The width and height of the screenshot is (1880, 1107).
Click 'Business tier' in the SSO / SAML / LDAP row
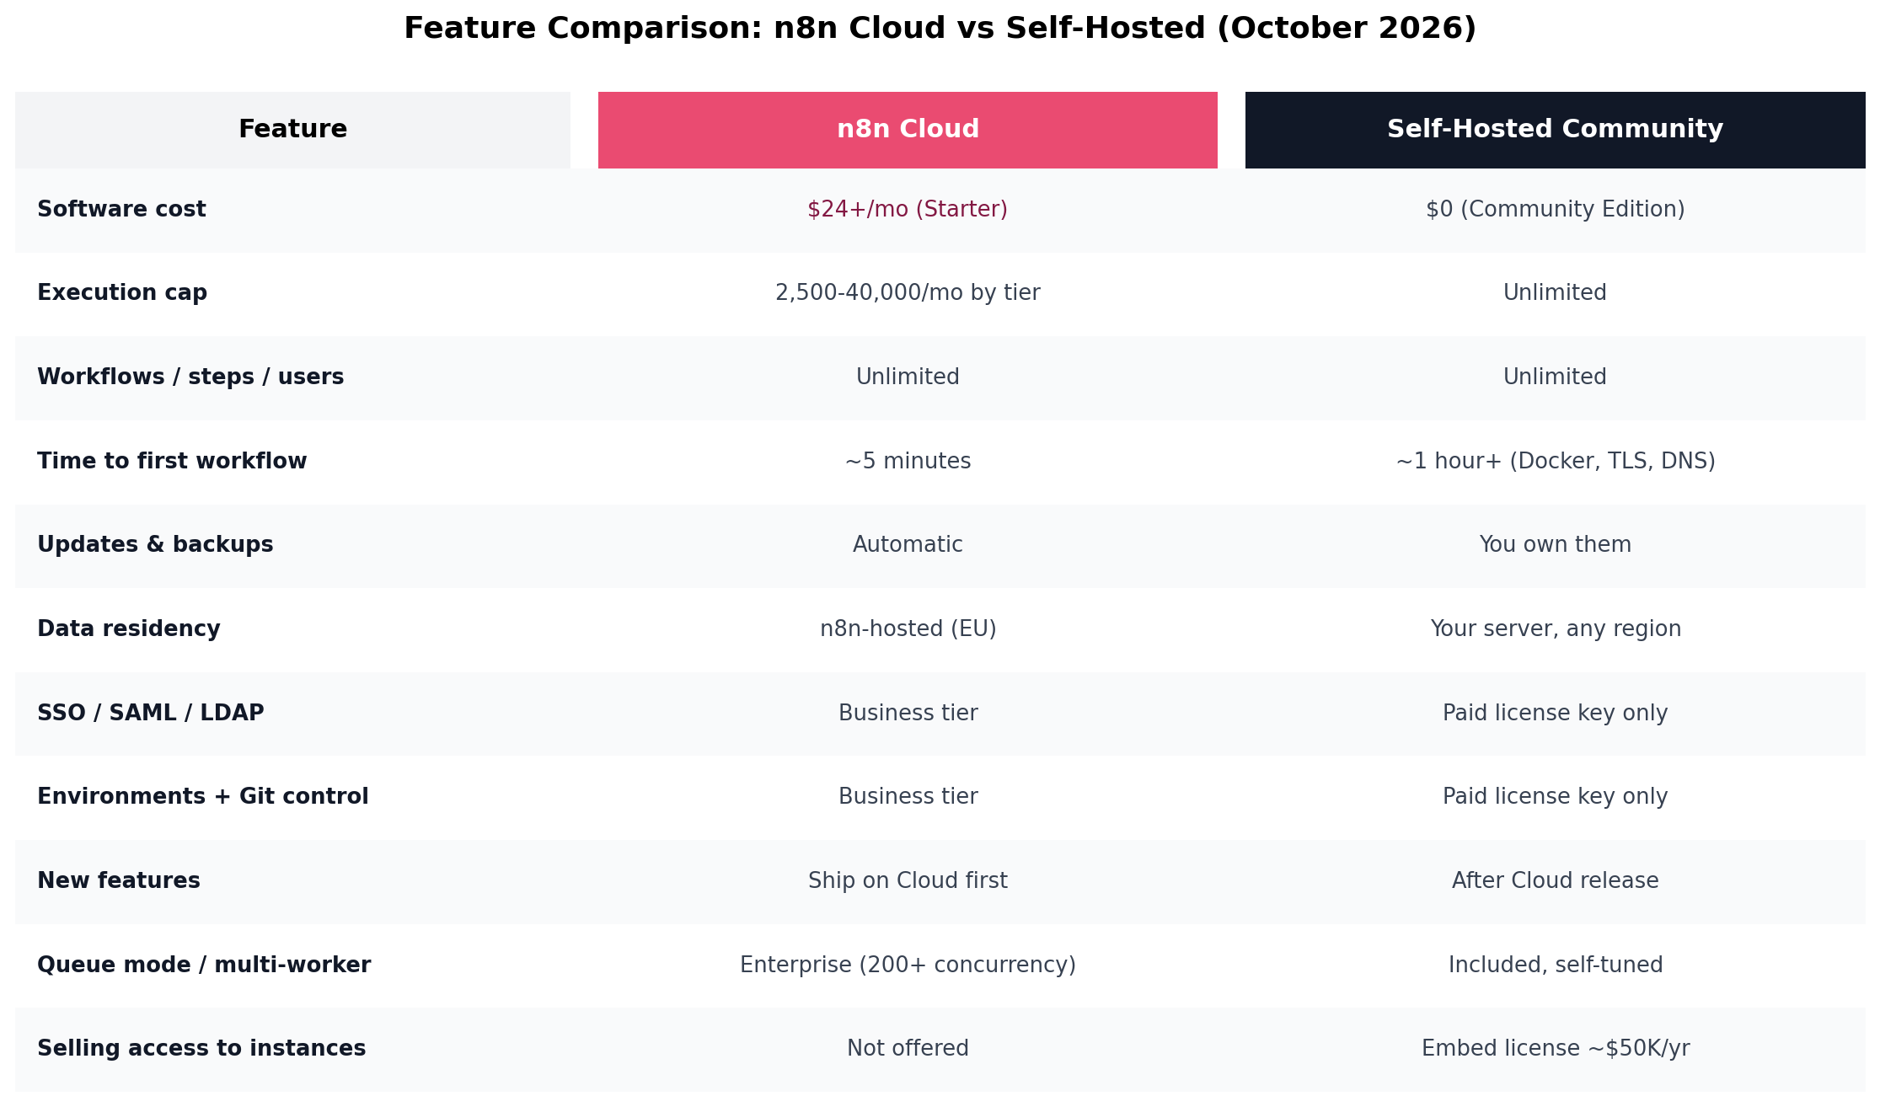click(908, 714)
